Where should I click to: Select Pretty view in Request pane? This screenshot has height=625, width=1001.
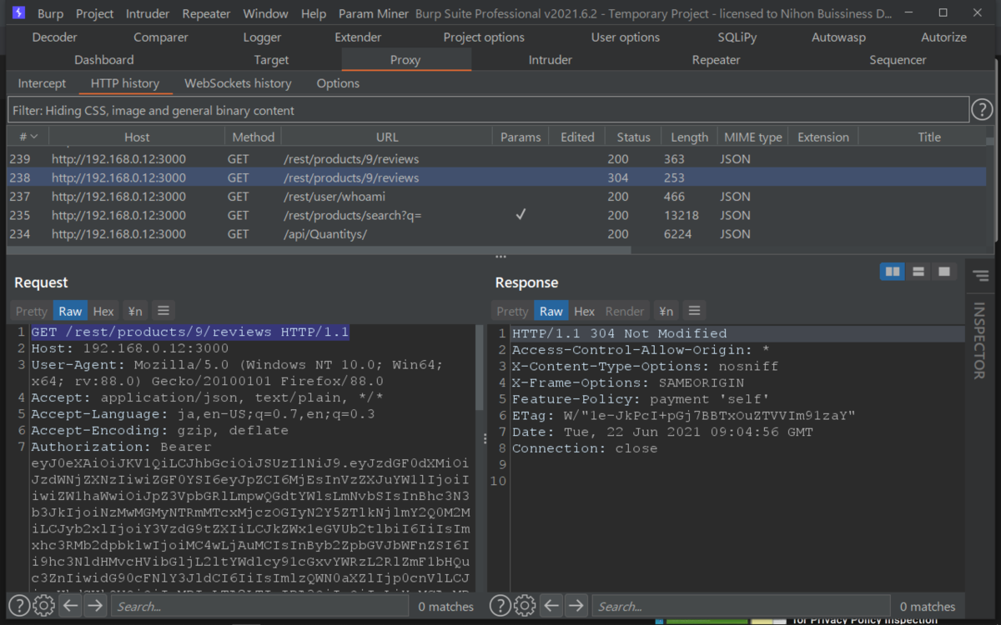32,311
